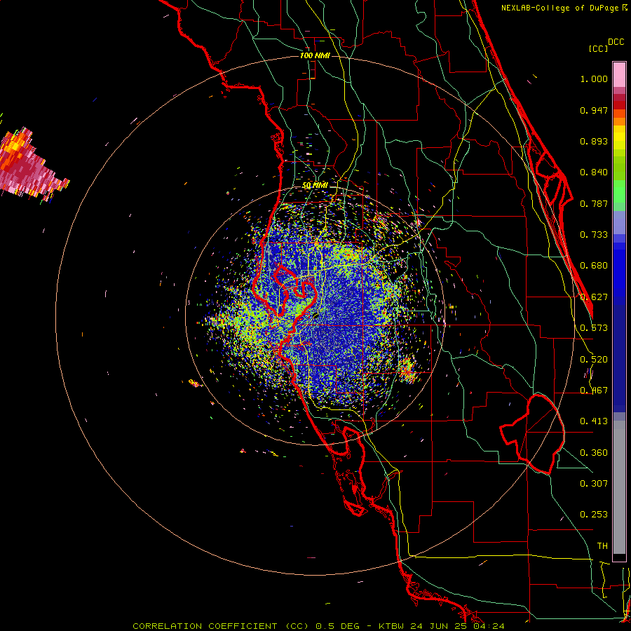This screenshot has height=631, width=631.
Task: Click the CORRELATION COEFFICIENT caption words
Action: click(205, 626)
